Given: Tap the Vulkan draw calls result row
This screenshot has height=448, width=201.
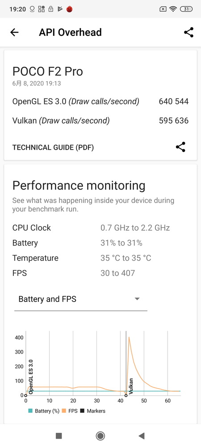Looking at the screenshot, I should [100, 121].
